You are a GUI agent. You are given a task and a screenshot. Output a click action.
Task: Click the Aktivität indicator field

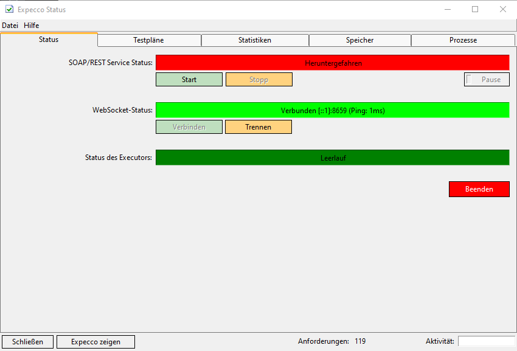[x=486, y=341]
